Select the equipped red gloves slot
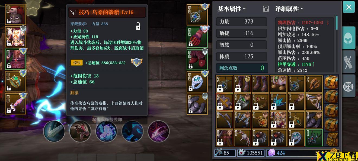 tap(197, 37)
